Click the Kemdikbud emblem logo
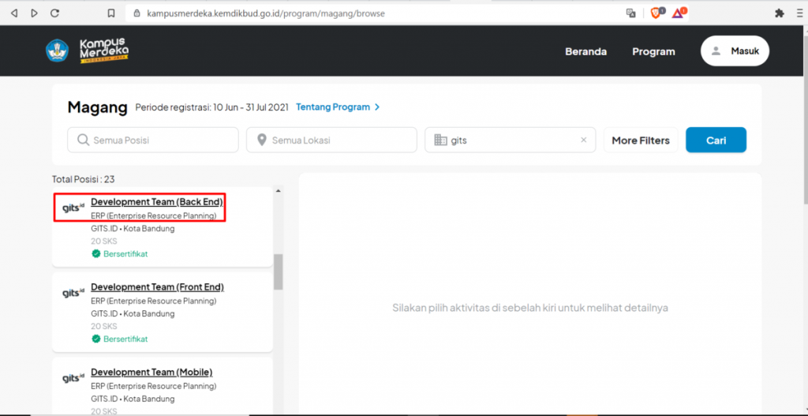Image resolution: width=808 pixels, height=416 pixels. 57,51
